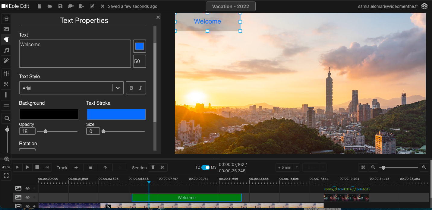Toggle visibility of the Welcome text track

coord(27,197)
